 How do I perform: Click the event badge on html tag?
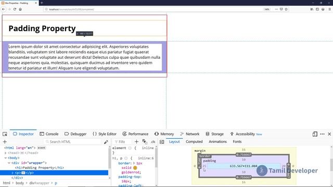coord(42,148)
